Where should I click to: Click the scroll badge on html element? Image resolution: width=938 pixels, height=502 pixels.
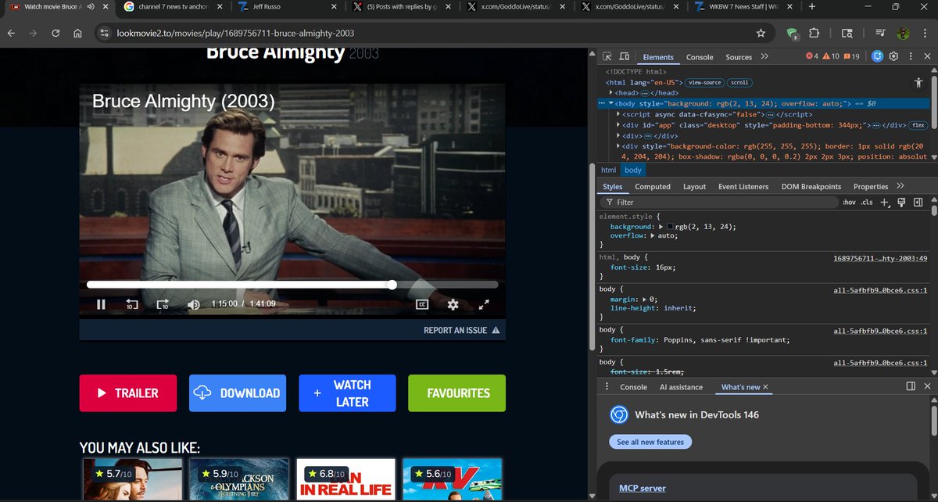[x=739, y=82]
